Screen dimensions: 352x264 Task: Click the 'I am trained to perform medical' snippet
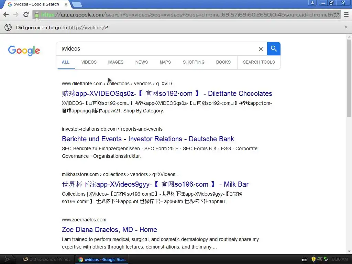coord(160,243)
